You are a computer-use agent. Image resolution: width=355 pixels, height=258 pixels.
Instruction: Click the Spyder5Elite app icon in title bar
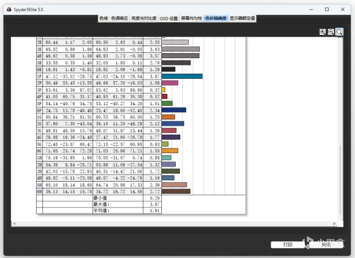pyautogui.click(x=9, y=10)
